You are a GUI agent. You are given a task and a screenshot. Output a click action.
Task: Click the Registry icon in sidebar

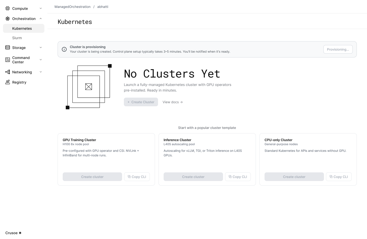[8, 82]
